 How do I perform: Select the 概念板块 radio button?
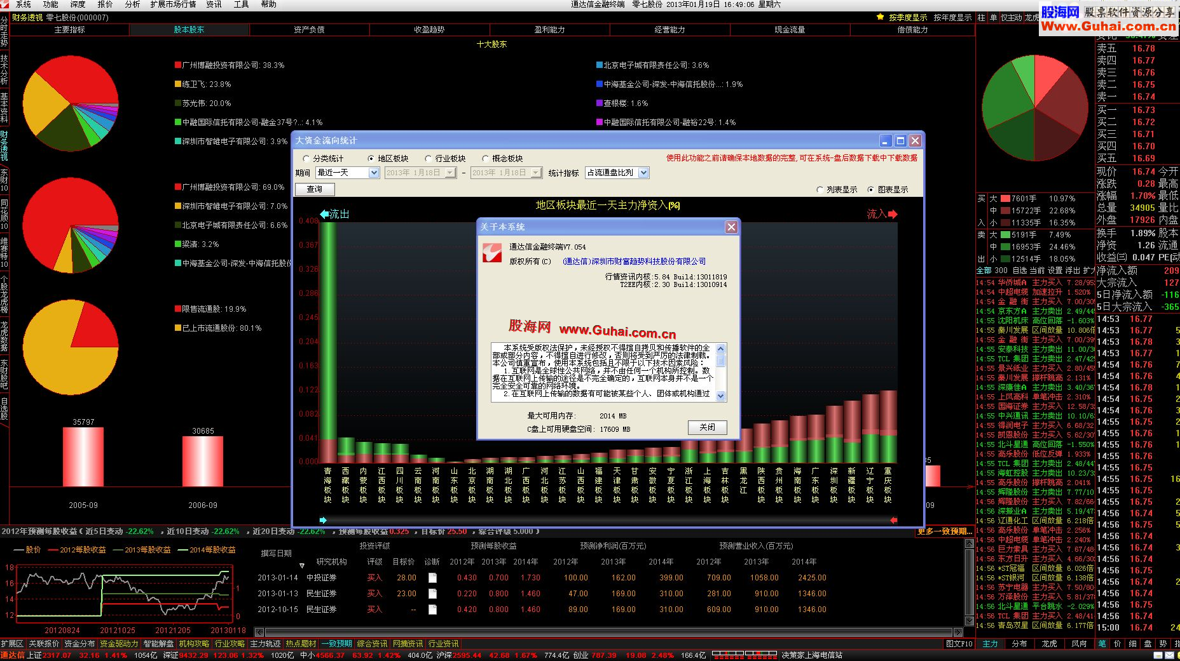point(486,159)
